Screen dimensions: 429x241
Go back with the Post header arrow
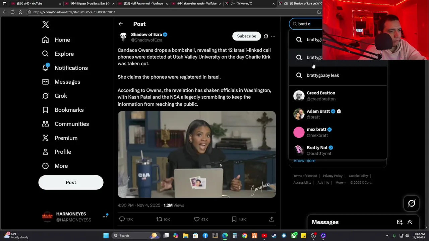(x=121, y=24)
